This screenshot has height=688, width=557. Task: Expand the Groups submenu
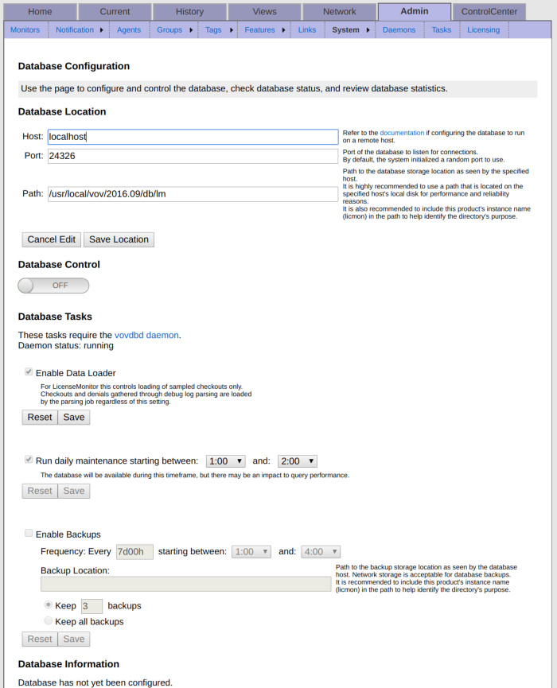(175, 30)
